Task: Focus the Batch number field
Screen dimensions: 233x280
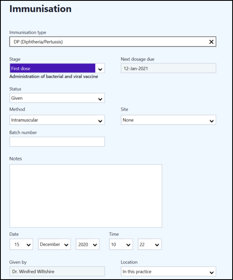Action: (57, 141)
